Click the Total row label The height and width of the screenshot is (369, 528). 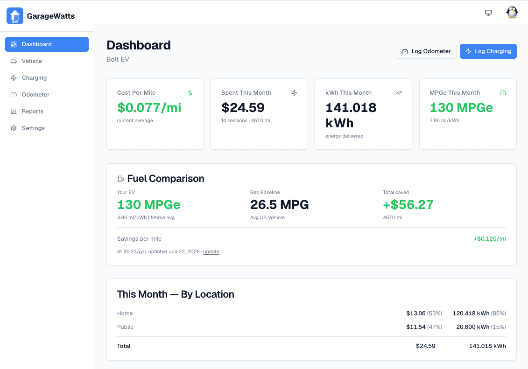pyautogui.click(x=124, y=346)
